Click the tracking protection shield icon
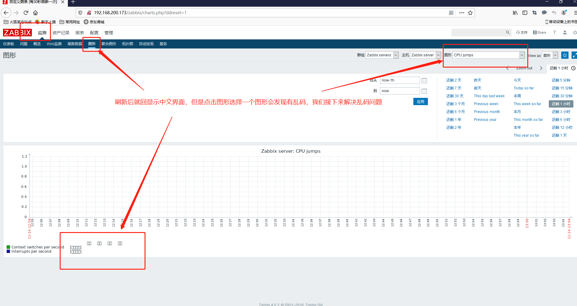 80,13
